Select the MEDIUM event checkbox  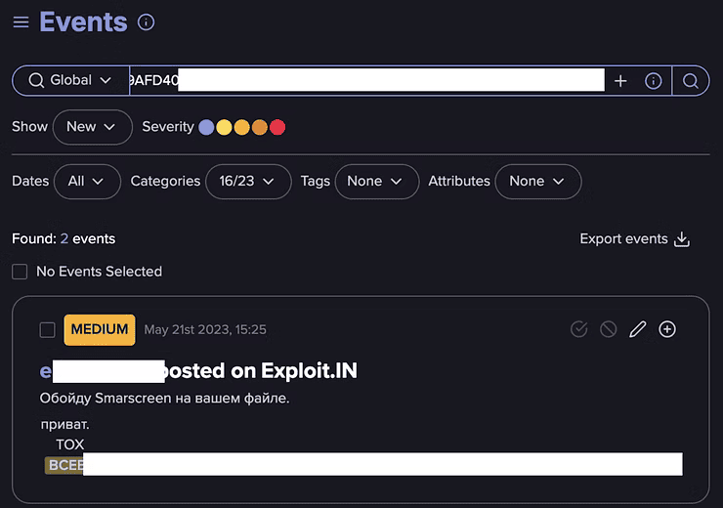pos(47,329)
